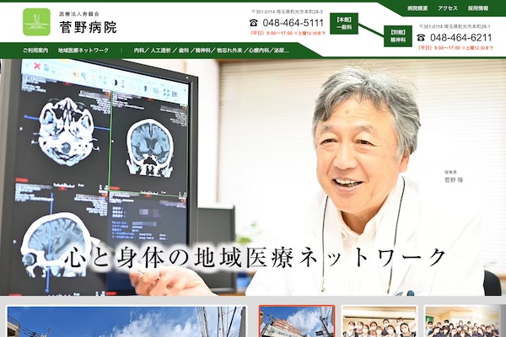Viewport: 506px width, 337px height.
Task: Open the 病院概要 menu item
Action: pyautogui.click(x=417, y=8)
